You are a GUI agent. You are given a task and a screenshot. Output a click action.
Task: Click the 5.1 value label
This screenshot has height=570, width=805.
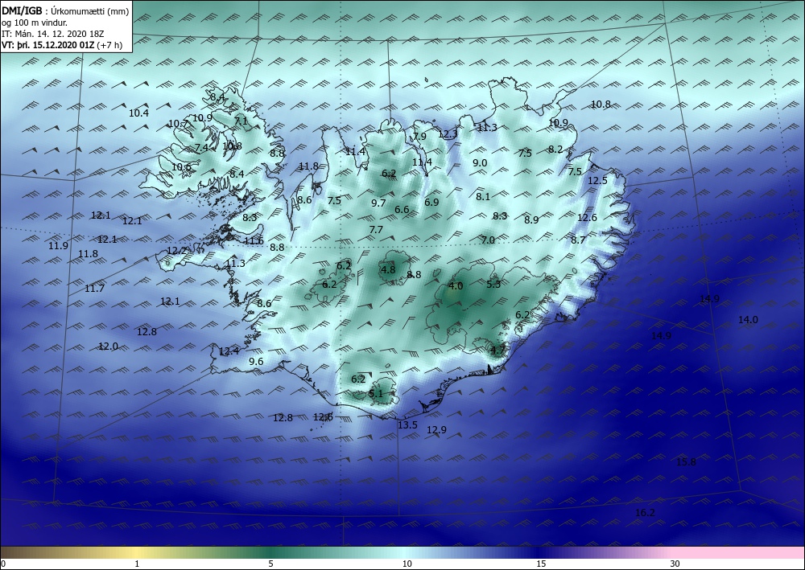pos(376,394)
